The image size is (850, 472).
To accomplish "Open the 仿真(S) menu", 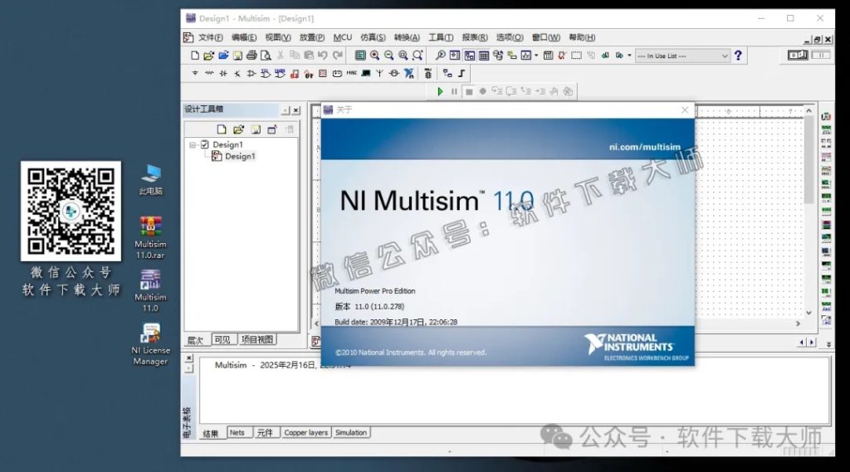I will point(373,37).
